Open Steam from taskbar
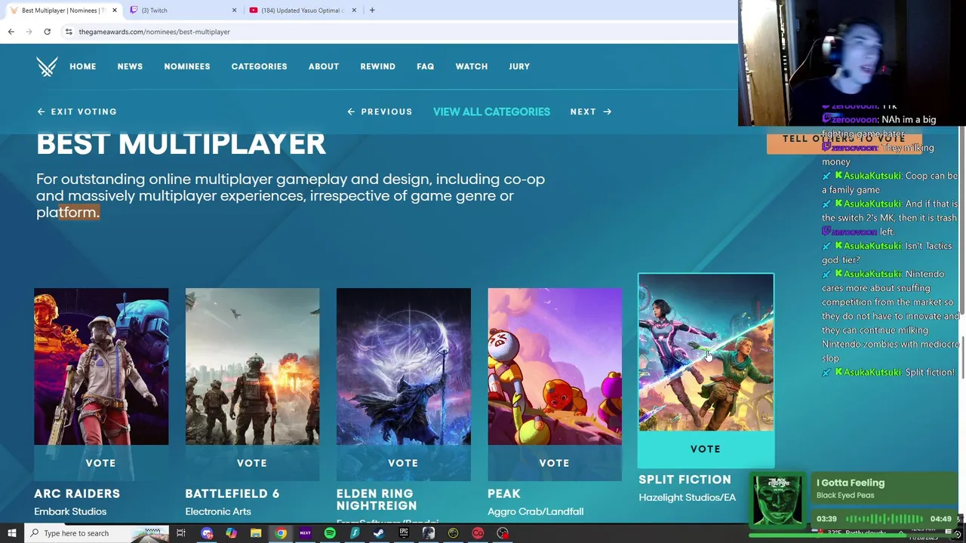The width and height of the screenshot is (966, 543). point(379,533)
